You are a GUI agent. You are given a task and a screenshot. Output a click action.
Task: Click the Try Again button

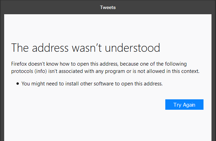coord(184,105)
